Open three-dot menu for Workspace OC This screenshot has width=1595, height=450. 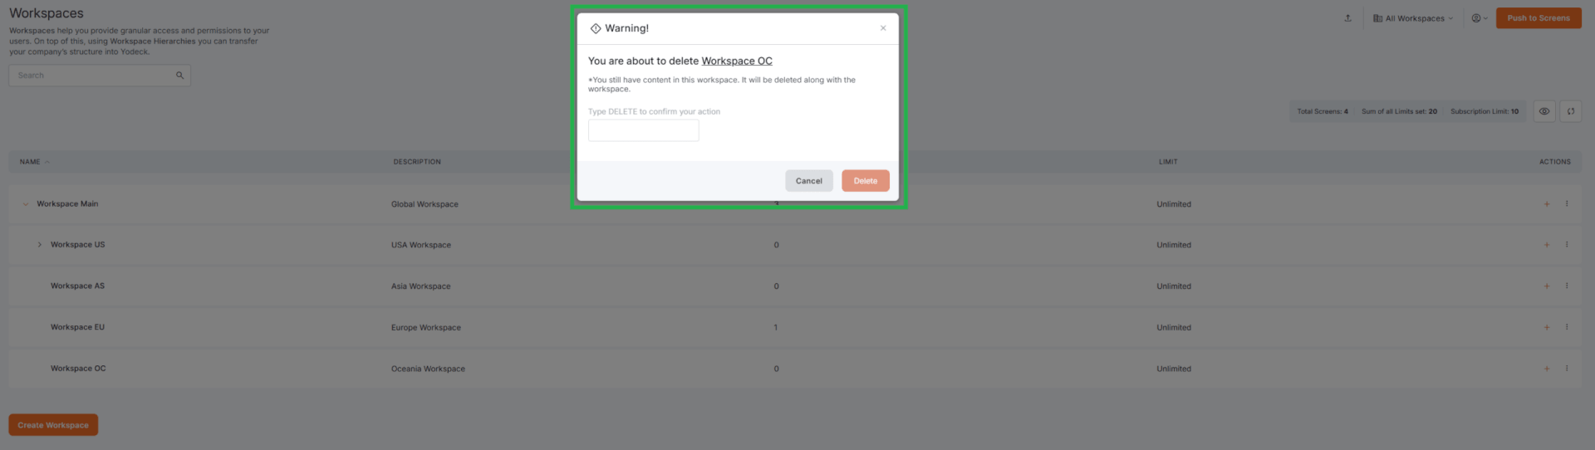(x=1567, y=368)
